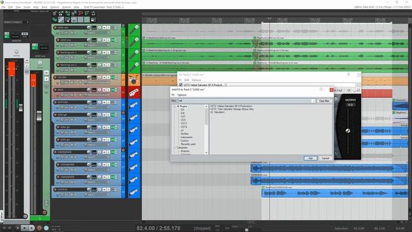
Task: Click the Filter text field in Add FX
Action: 245,101
